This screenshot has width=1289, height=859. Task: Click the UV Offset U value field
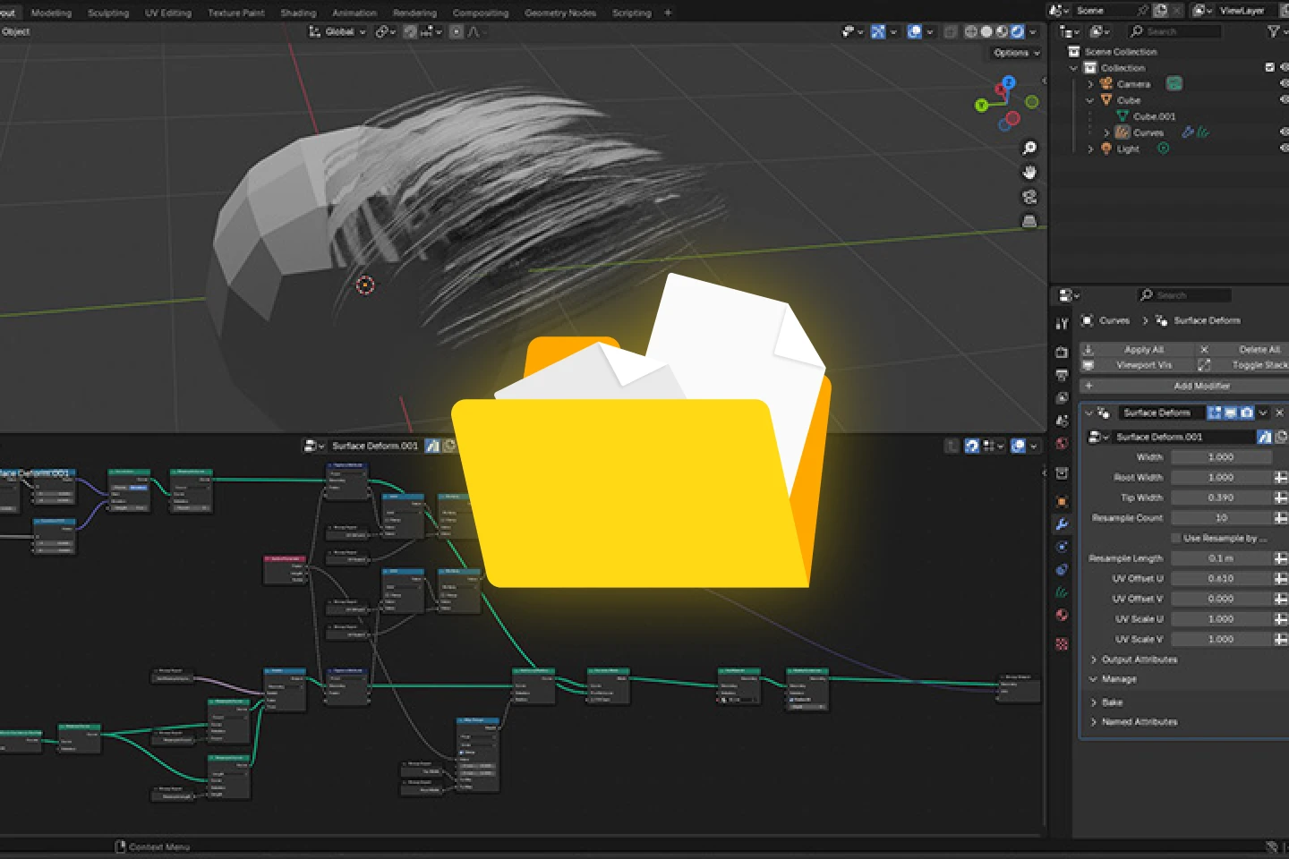click(x=1221, y=578)
